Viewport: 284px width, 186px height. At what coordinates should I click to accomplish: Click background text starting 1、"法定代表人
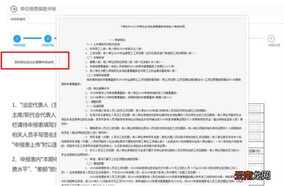34,105
